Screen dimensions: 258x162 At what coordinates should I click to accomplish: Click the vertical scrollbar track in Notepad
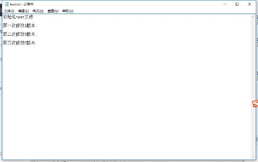pyautogui.click(x=253, y=86)
